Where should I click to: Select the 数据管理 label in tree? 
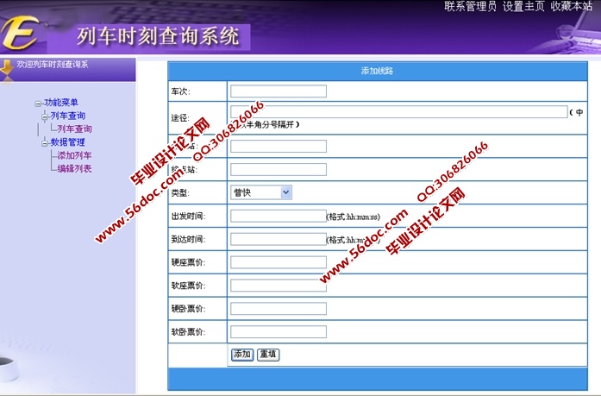68,142
